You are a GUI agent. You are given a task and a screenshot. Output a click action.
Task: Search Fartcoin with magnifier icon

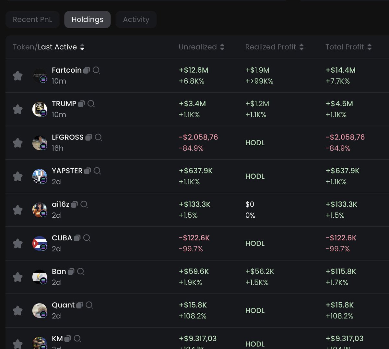pos(96,70)
